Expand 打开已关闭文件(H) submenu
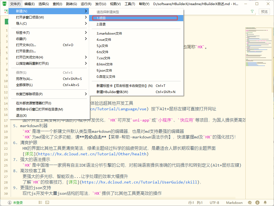 pos(86,57)
